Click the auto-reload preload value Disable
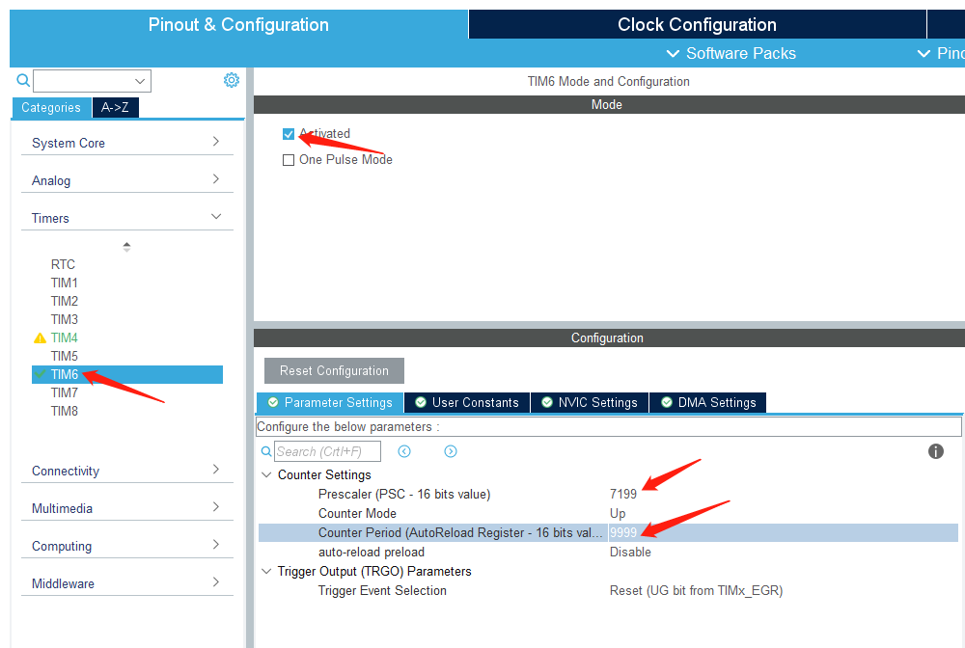Viewport: 965px width, 648px height. pos(630,553)
